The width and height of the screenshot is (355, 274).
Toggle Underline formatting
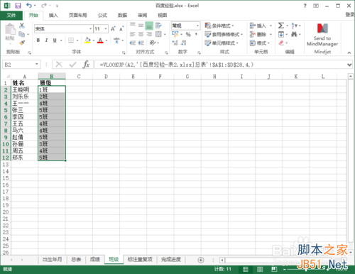click(x=55, y=40)
